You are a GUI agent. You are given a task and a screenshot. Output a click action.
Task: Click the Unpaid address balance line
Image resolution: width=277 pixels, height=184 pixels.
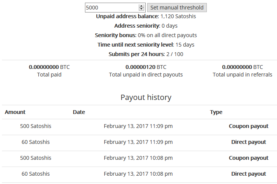coord(146,16)
